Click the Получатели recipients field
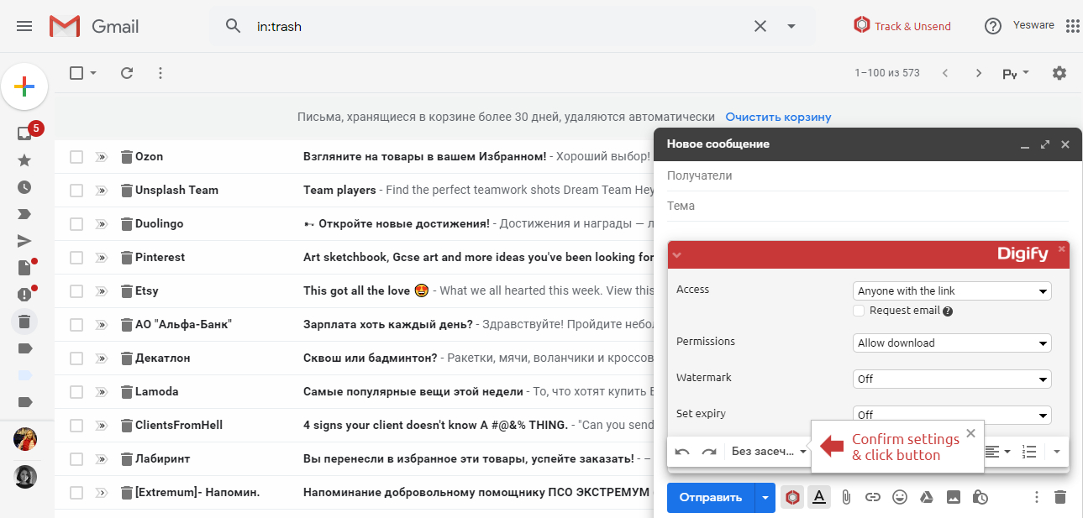The height and width of the screenshot is (518, 1083). coord(867,175)
